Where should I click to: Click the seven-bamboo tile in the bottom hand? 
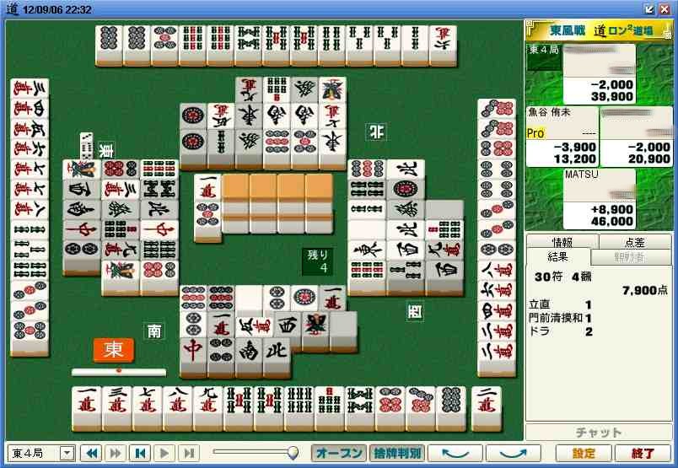pyautogui.click(x=329, y=408)
